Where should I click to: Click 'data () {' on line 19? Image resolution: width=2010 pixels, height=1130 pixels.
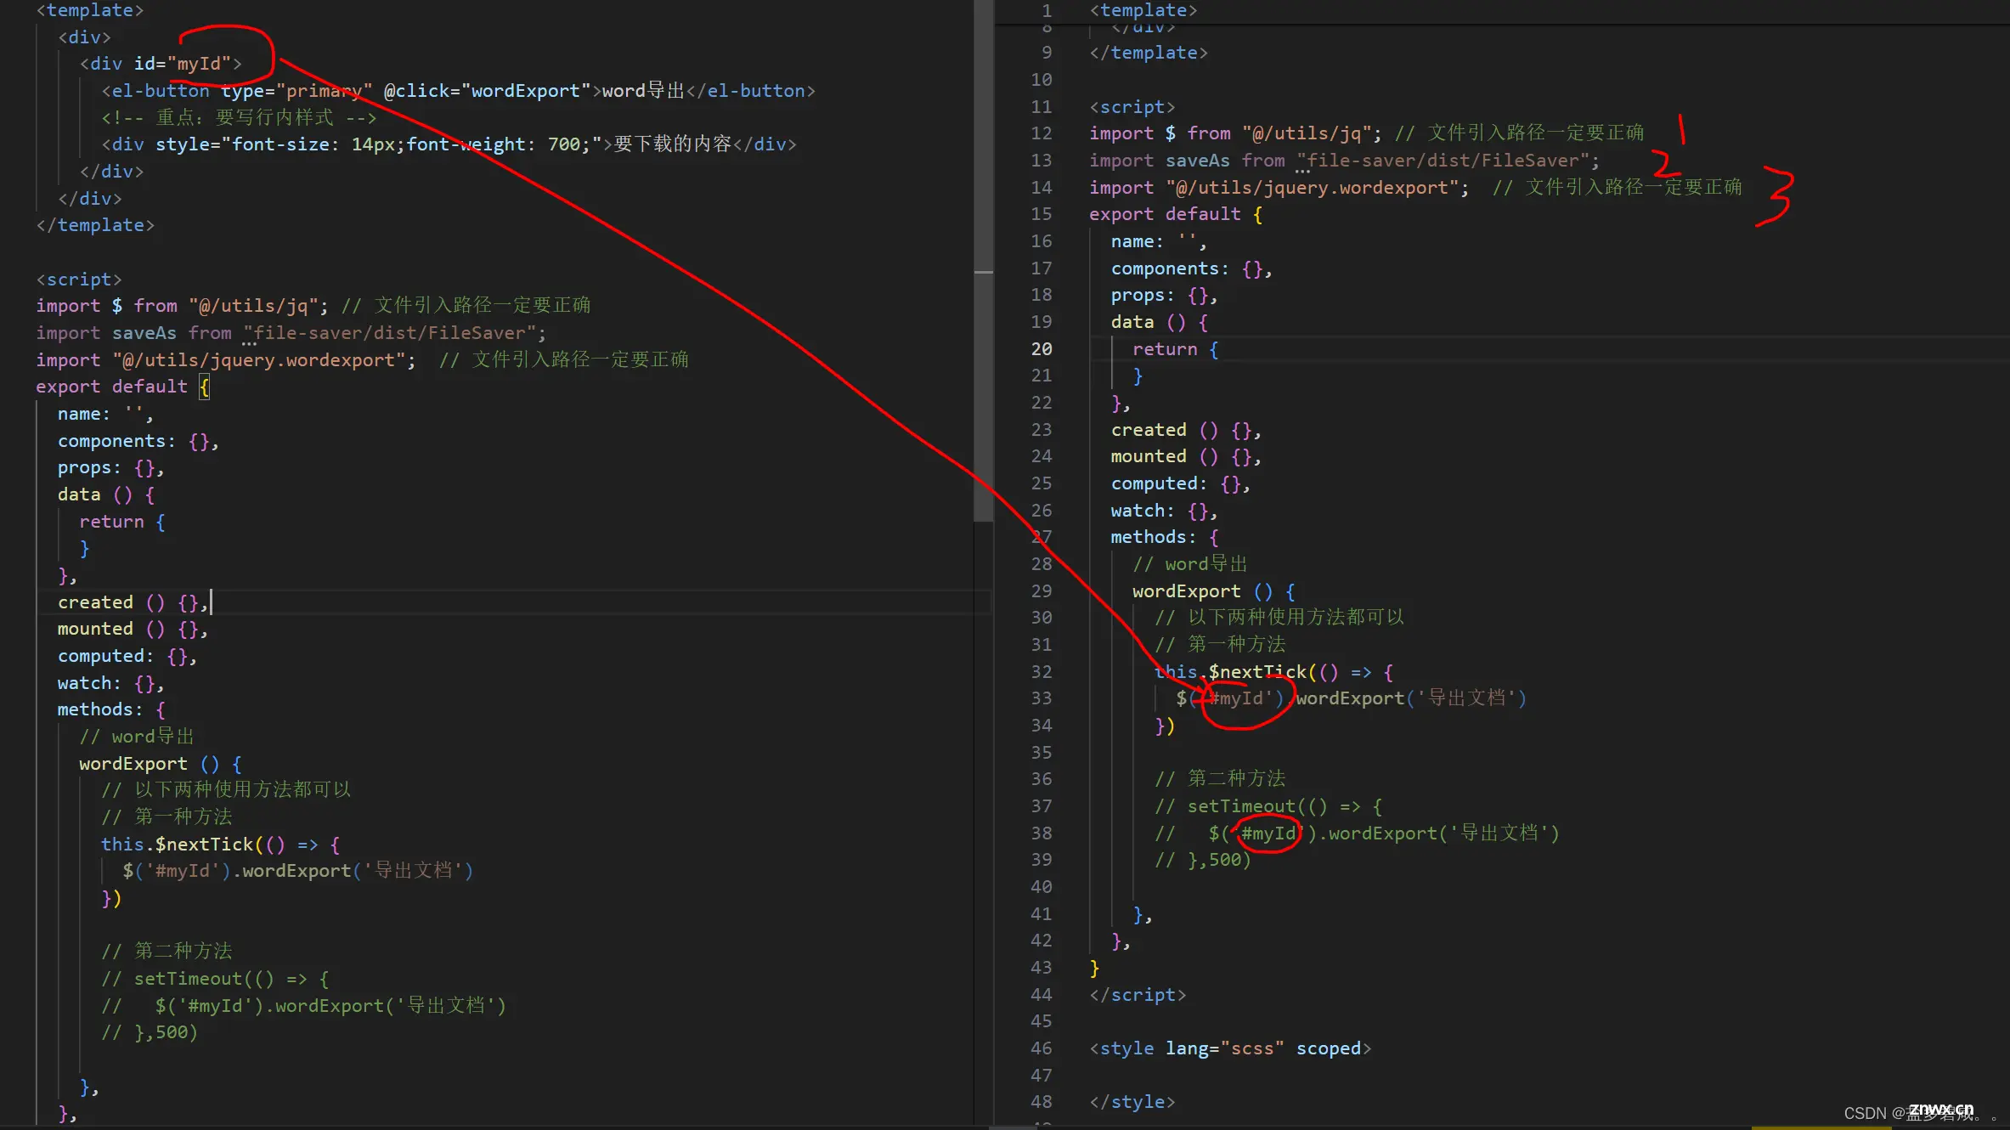1160,322
